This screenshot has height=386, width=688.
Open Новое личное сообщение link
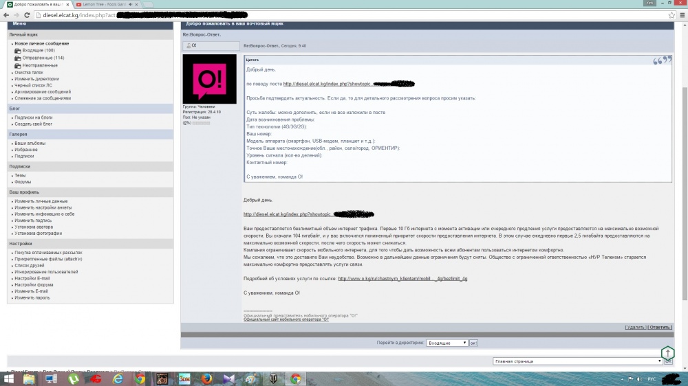click(42, 44)
